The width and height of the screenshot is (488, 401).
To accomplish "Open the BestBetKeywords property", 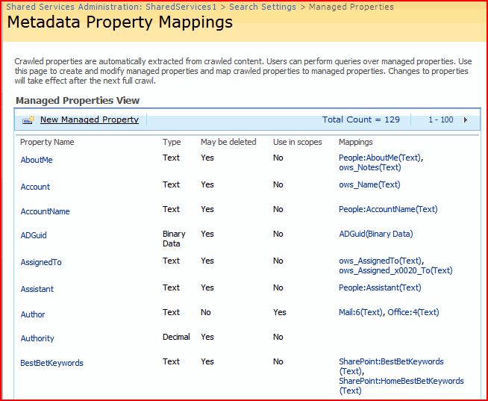I will click(51, 363).
